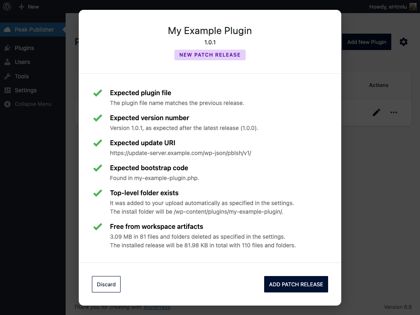Click the Free from workspace artifacts checkmark
420x315 pixels.
pyautogui.click(x=98, y=227)
